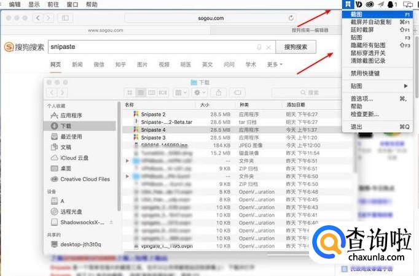Image resolution: width=419 pixels, height=276 pixels.
Task: Choose 隐藏所有贴图 menu item
Action: [377, 45]
